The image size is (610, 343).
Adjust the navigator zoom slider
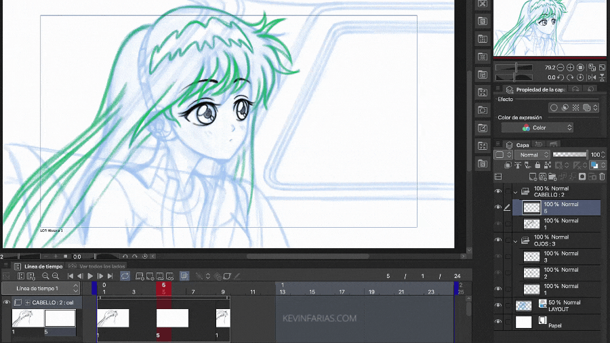click(x=514, y=68)
